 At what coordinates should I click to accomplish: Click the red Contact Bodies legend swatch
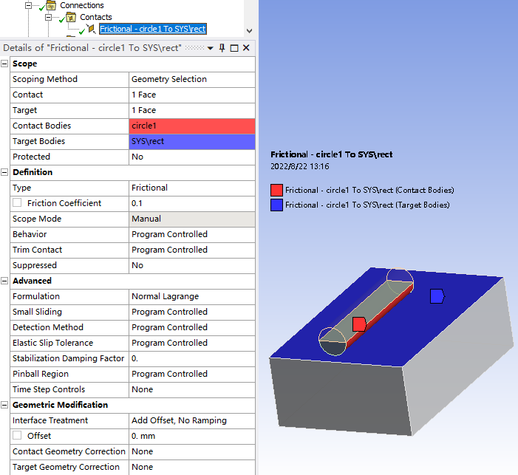pyautogui.click(x=276, y=191)
